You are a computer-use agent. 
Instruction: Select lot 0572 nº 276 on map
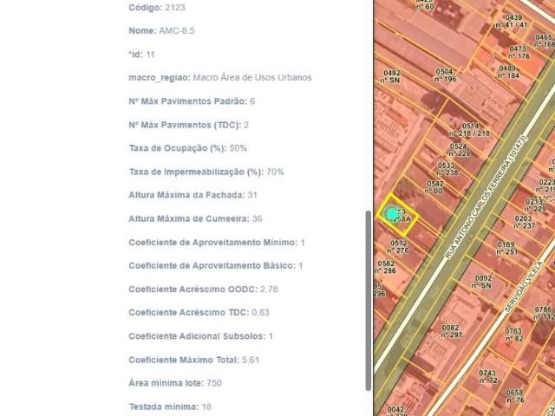tap(398, 247)
